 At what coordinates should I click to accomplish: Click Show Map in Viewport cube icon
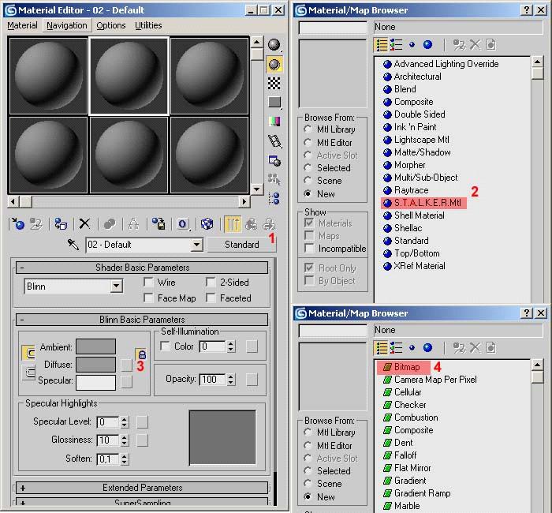pyautogui.click(x=207, y=224)
